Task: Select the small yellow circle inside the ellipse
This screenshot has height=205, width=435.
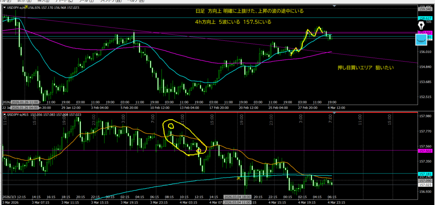Action: click(171, 126)
